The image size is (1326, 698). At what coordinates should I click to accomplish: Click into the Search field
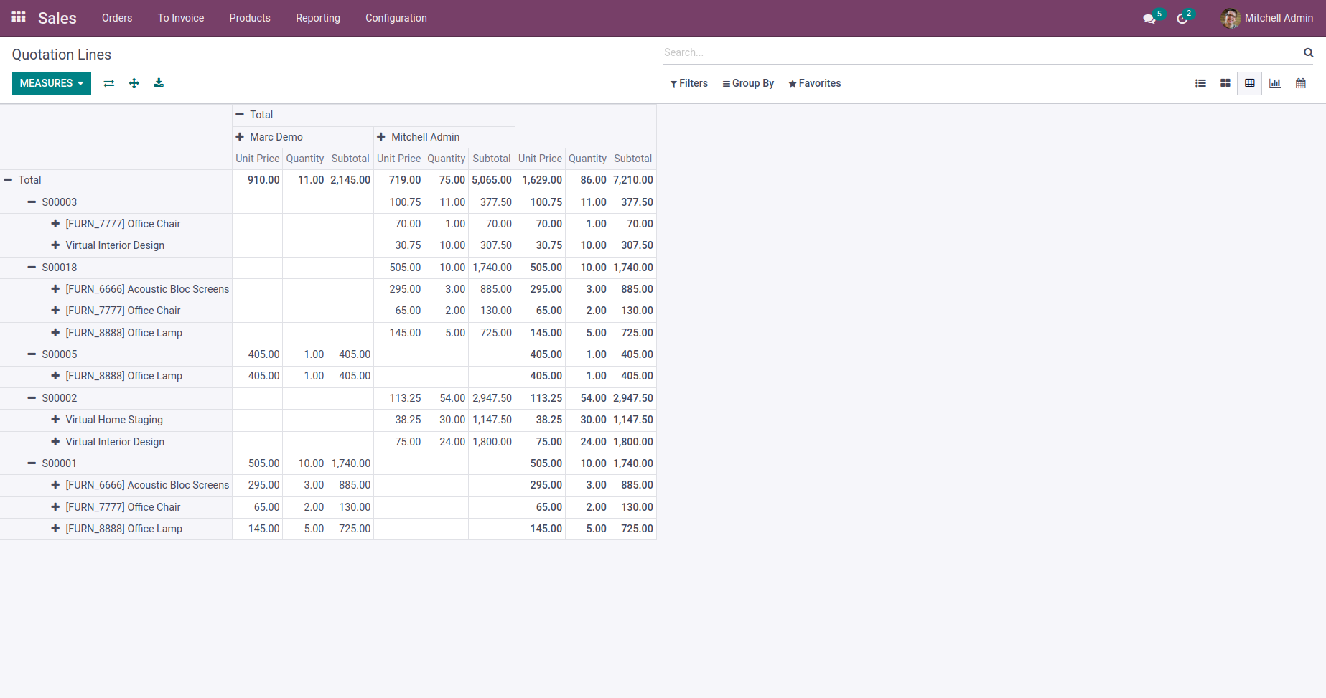point(980,52)
